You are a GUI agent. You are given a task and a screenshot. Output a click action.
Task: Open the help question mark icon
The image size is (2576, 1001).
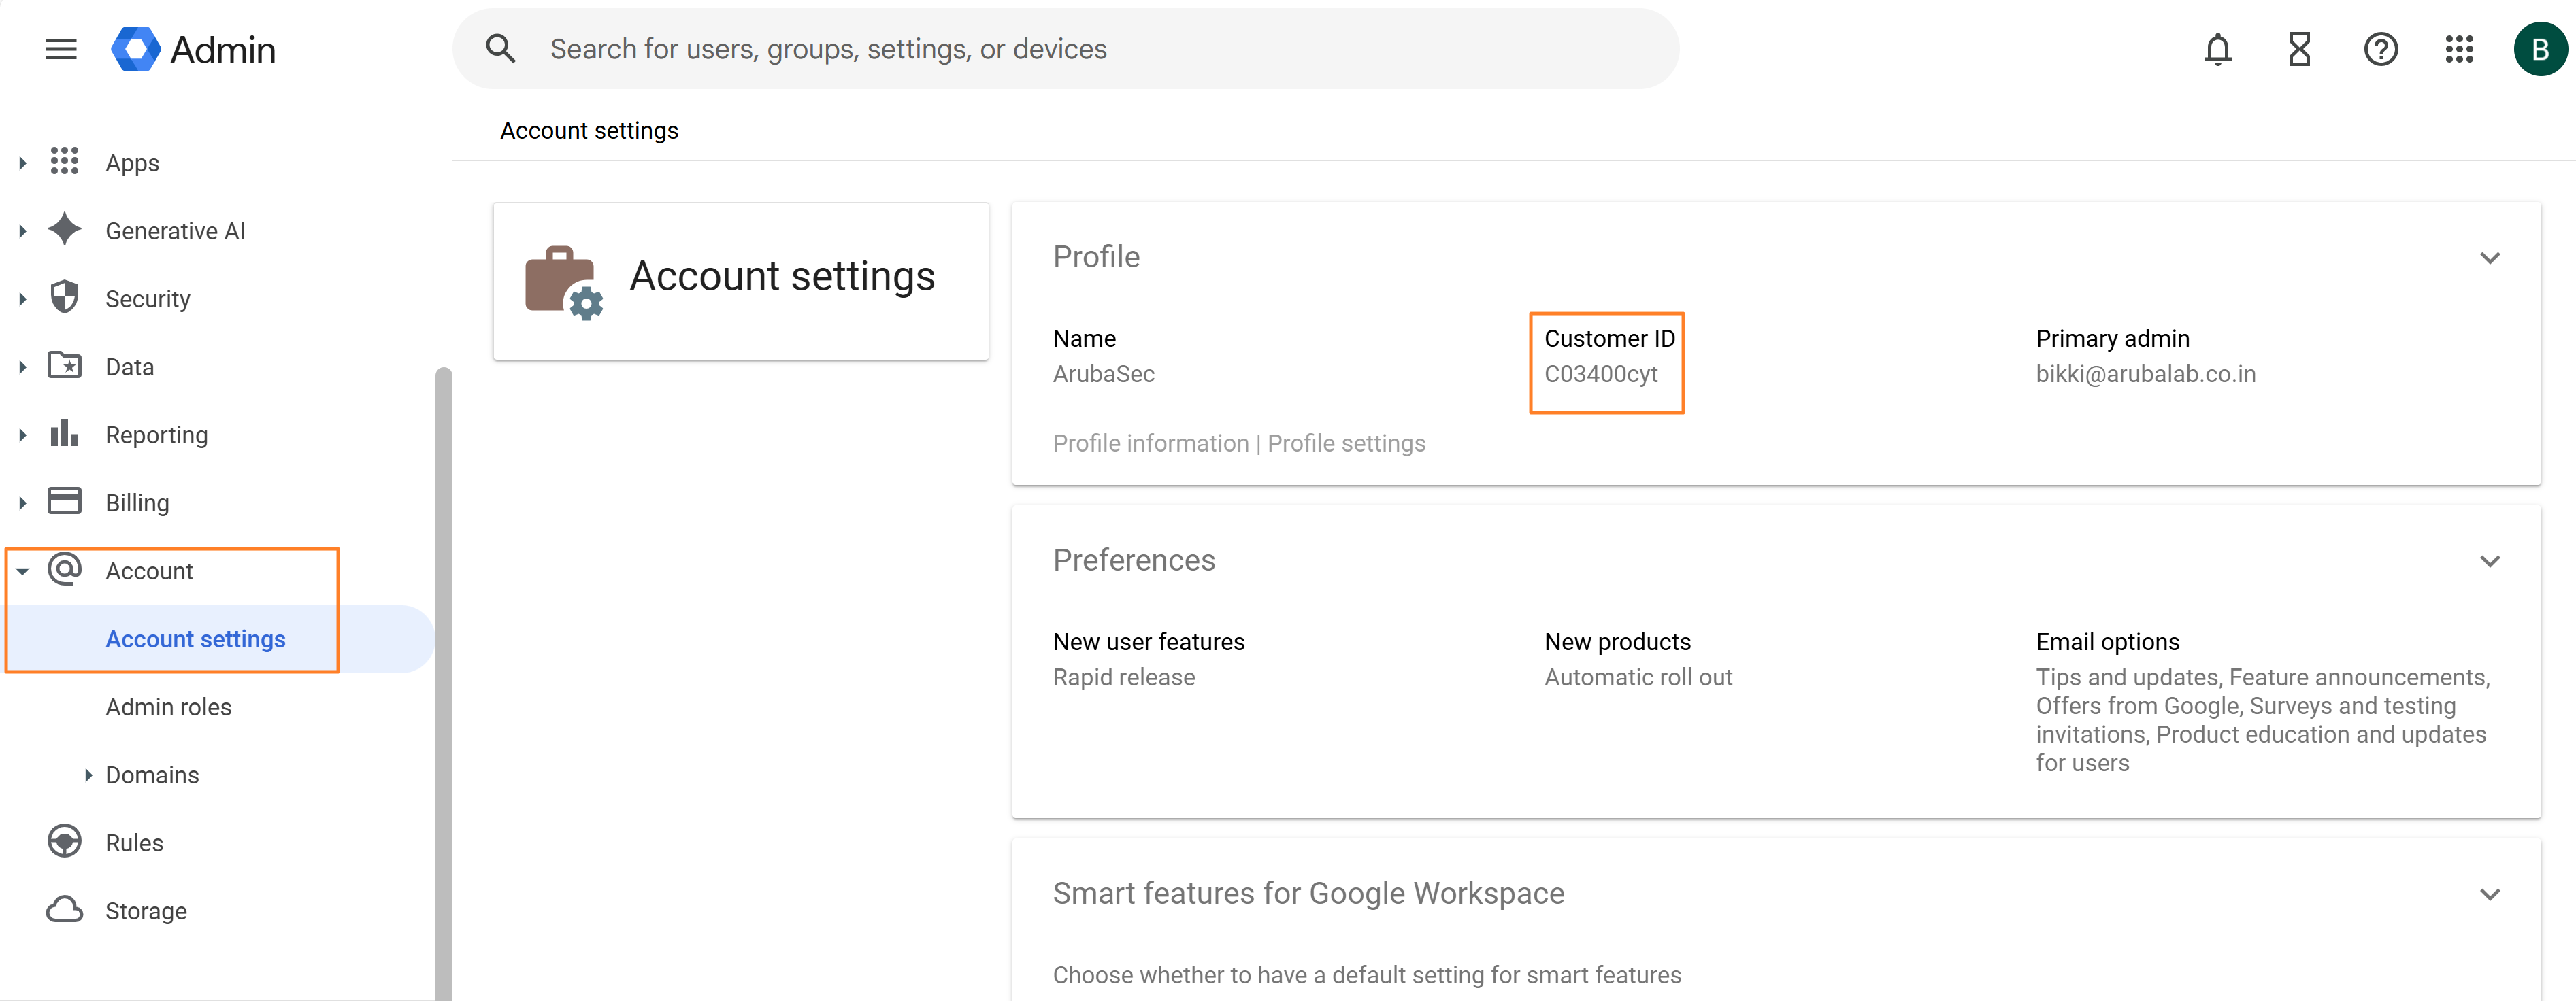pyautogui.click(x=2380, y=49)
